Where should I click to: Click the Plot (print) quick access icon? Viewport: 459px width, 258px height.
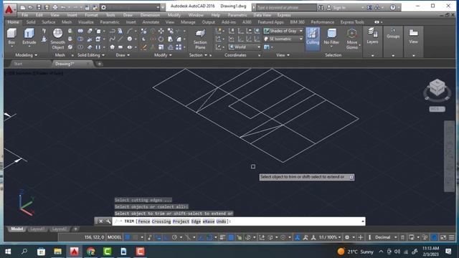pyautogui.click(x=55, y=7)
